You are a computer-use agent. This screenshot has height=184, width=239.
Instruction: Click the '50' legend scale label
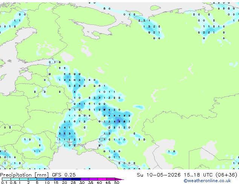116,182
